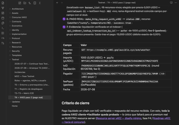Open git source control icon in ribbon
This screenshot has width=179, height=125.
coord(3,43)
